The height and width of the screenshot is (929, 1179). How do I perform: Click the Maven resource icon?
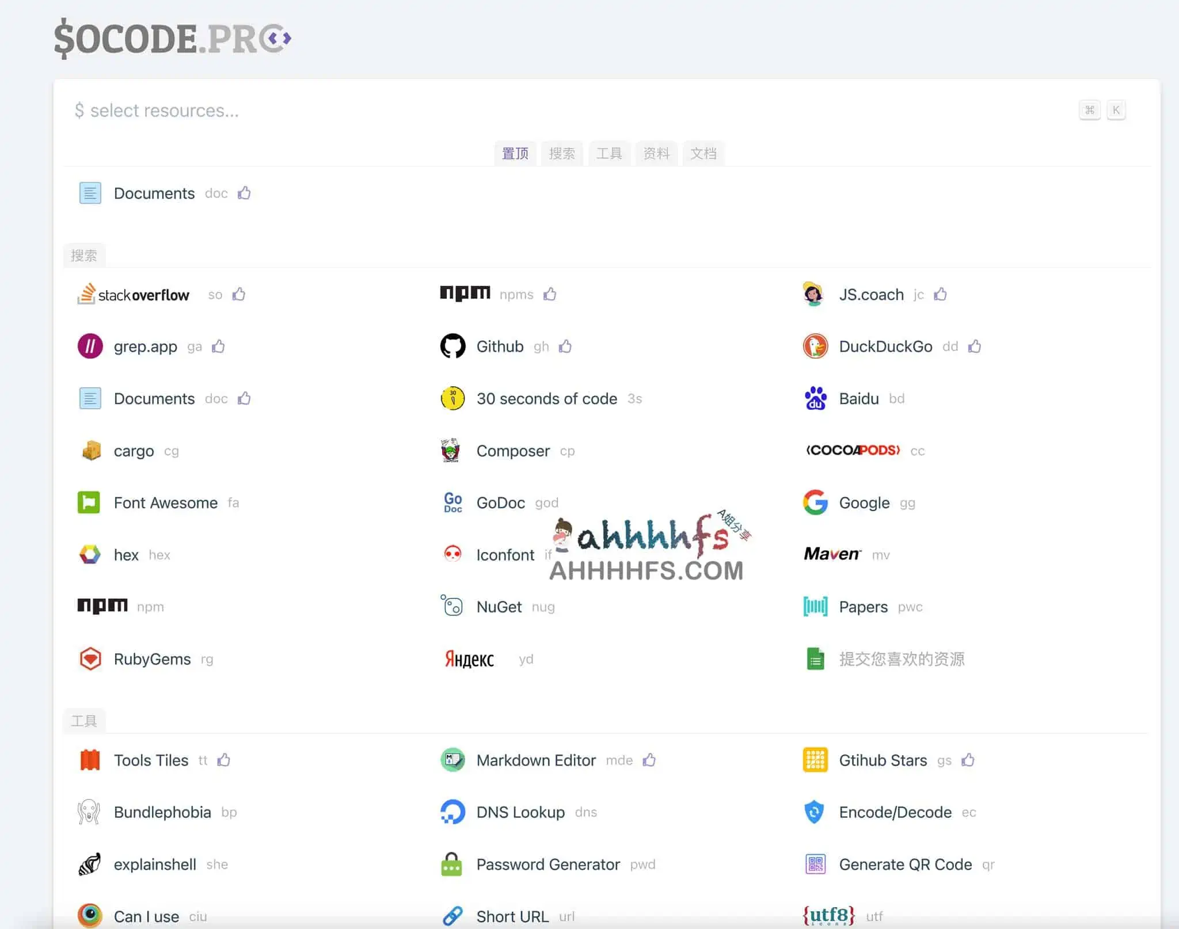pyautogui.click(x=832, y=553)
